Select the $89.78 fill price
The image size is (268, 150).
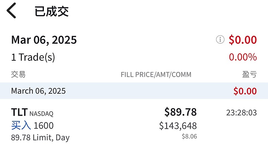click(181, 112)
